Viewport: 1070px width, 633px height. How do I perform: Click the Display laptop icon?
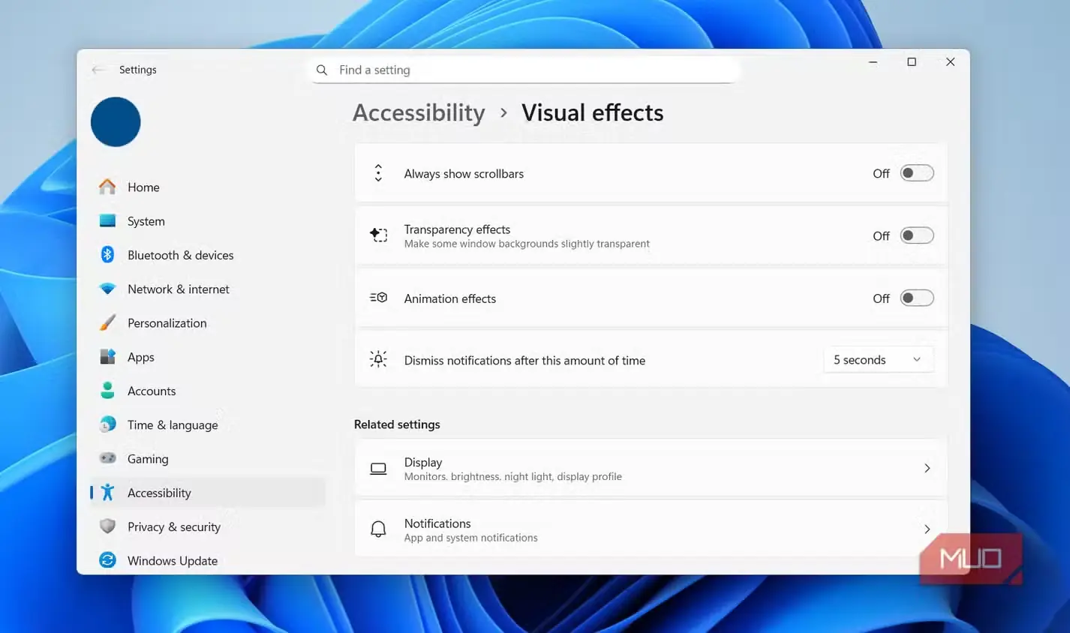[378, 469]
